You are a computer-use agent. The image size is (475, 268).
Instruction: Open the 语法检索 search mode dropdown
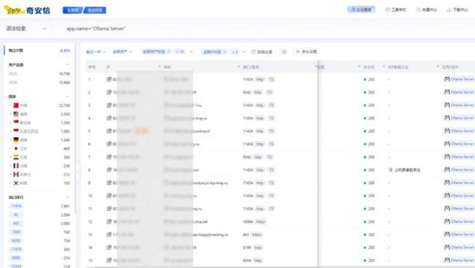[x=26, y=29]
